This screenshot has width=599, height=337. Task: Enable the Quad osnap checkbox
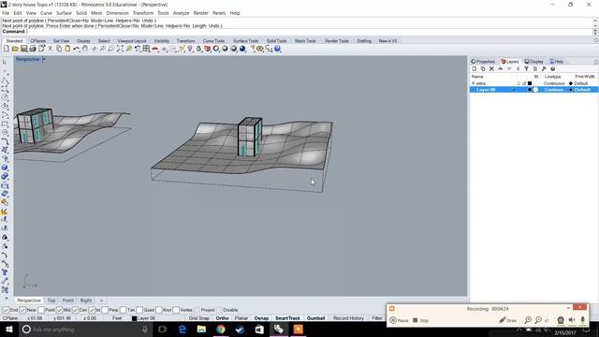tap(139, 310)
